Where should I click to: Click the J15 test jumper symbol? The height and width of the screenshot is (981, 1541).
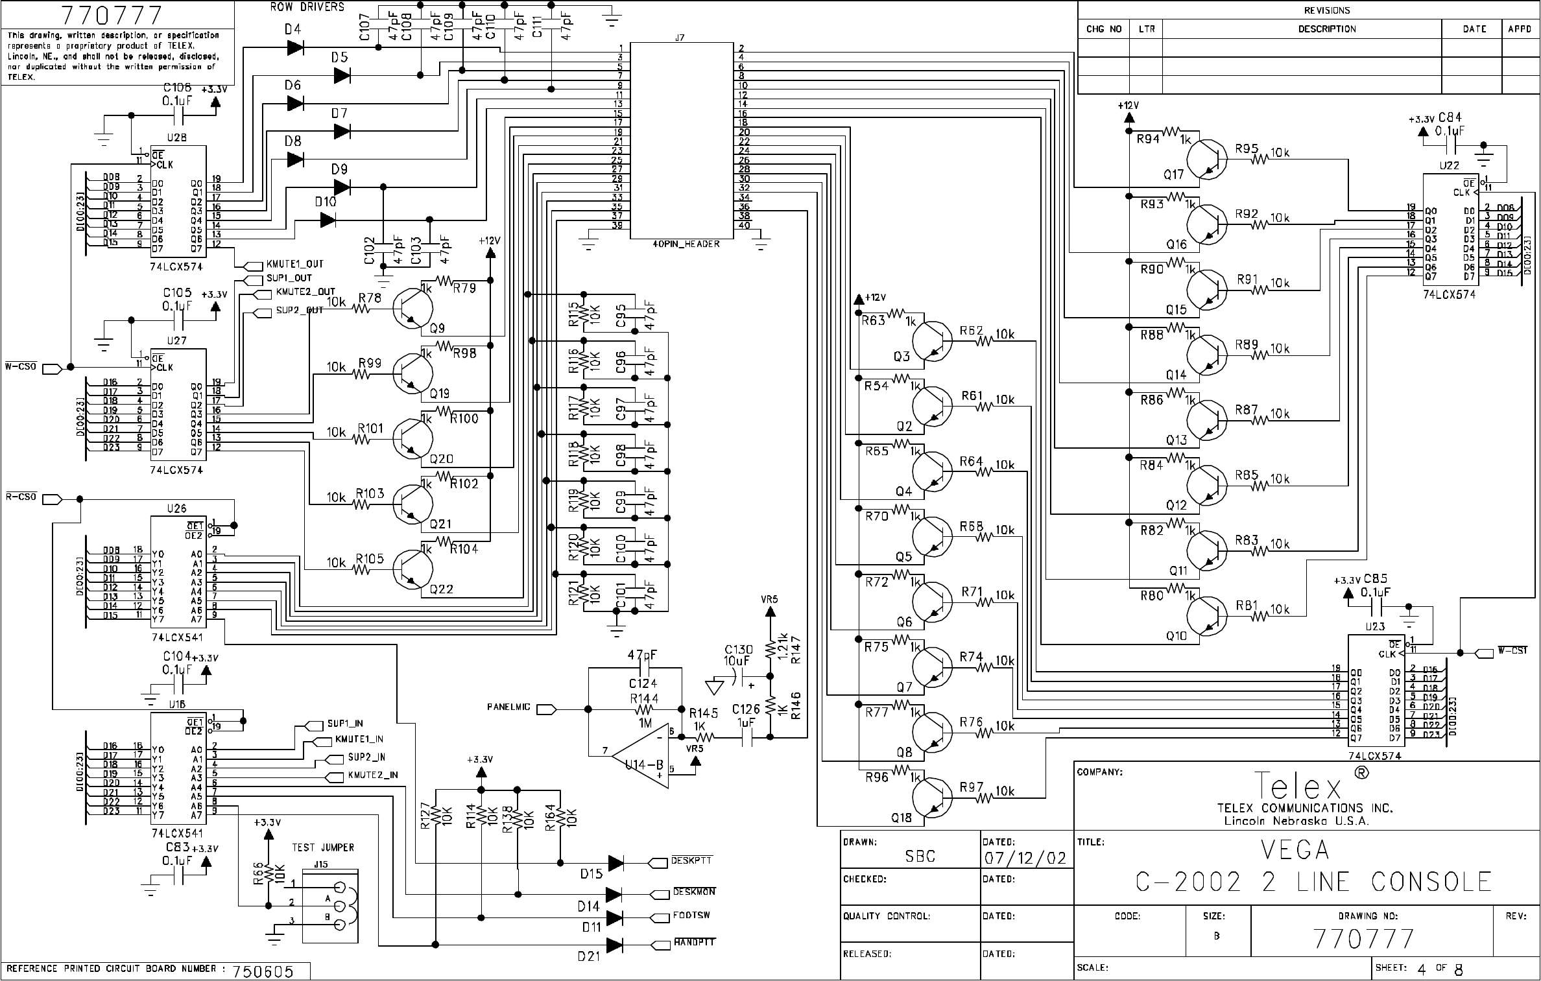point(330,906)
